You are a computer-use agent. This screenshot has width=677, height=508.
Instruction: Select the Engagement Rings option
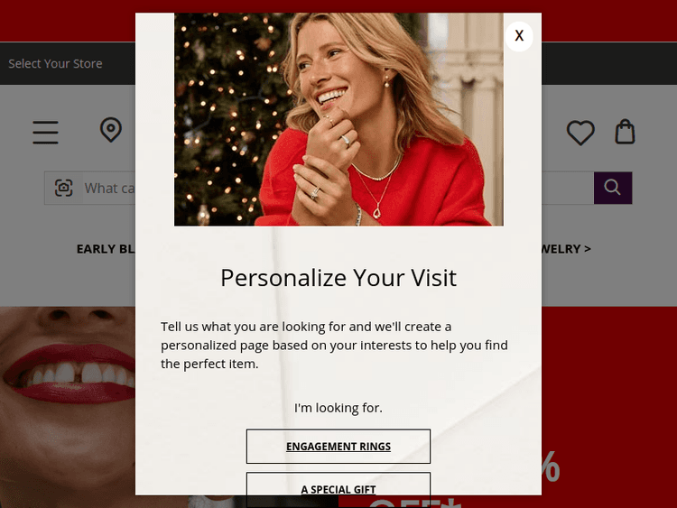point(338,447)
